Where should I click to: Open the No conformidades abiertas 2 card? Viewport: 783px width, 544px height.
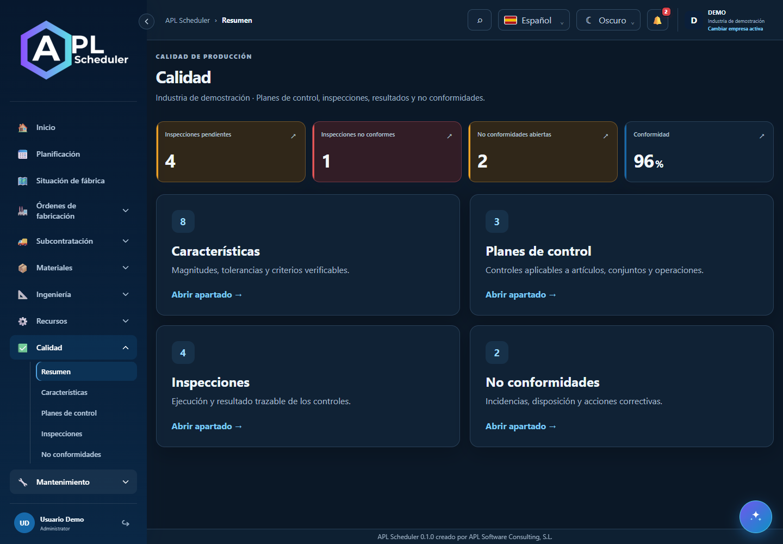pos(543,152)
